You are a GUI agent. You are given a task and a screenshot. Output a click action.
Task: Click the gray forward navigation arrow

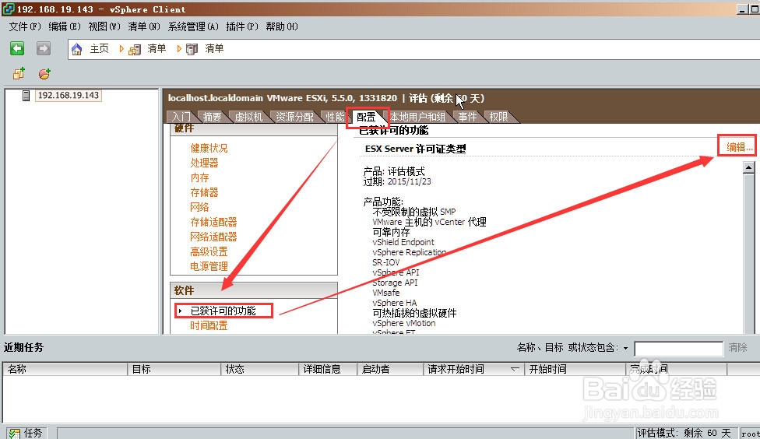click(44, 48)
